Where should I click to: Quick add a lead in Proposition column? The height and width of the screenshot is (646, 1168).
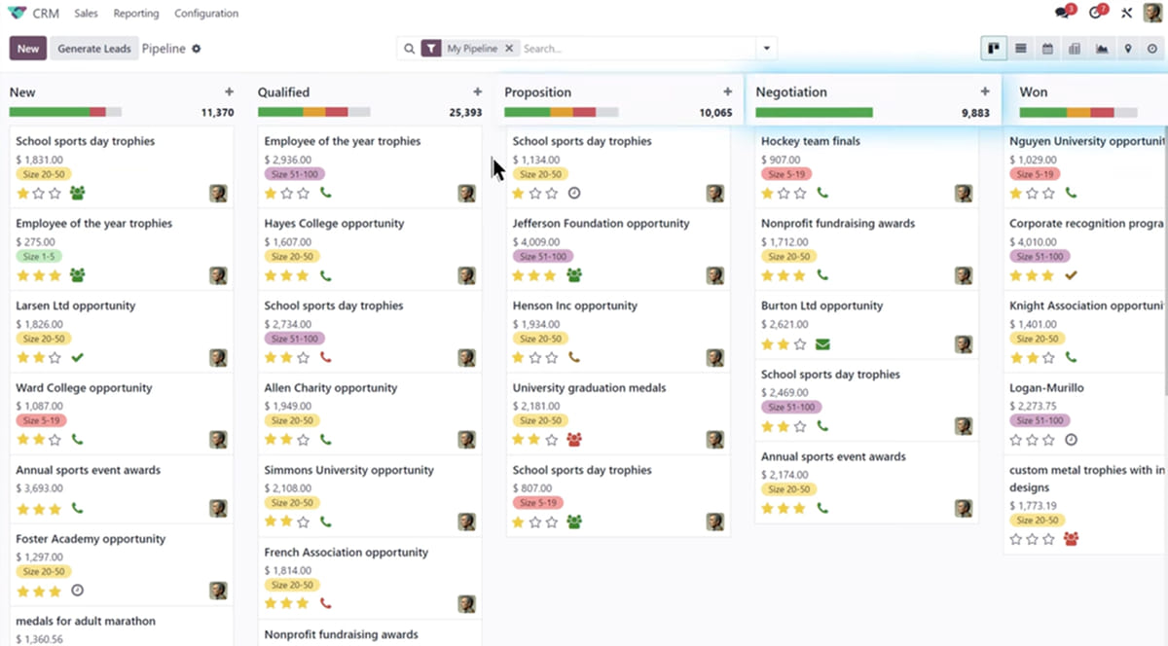tap(727, 92)
